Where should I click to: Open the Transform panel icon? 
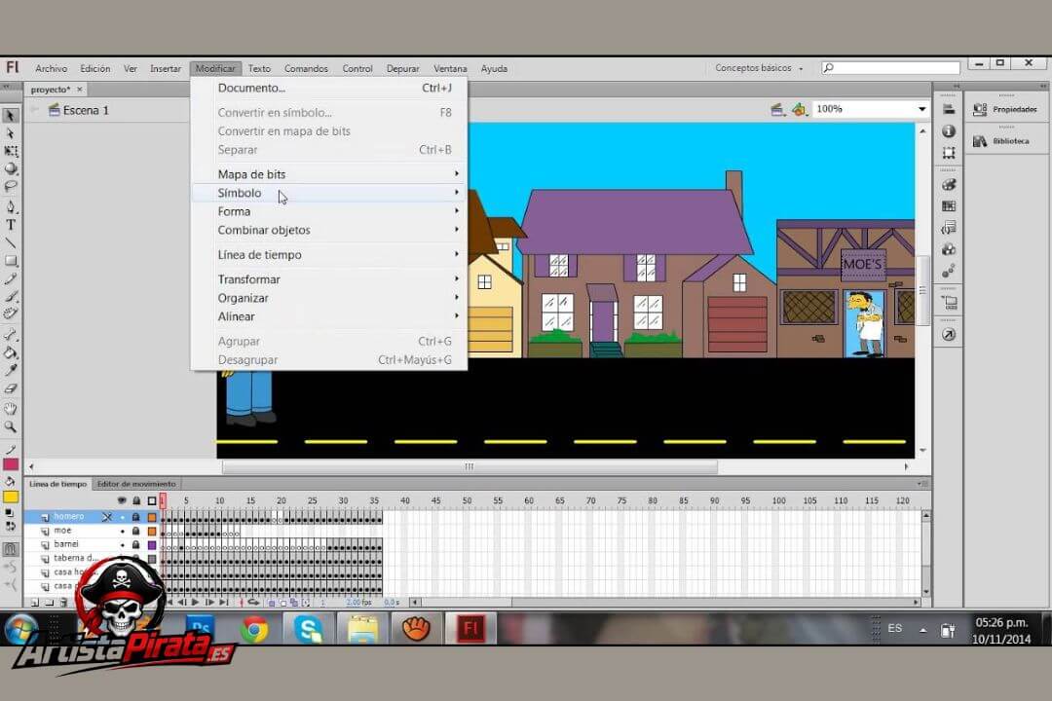coord(948,153)
